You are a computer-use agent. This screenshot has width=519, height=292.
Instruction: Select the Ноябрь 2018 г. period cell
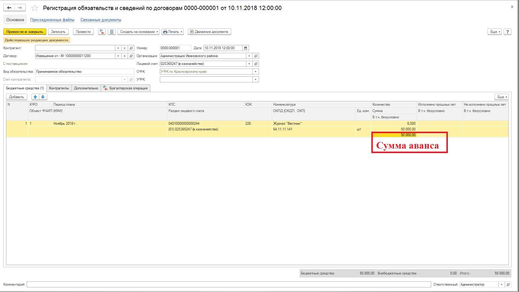tap(110, 124)
